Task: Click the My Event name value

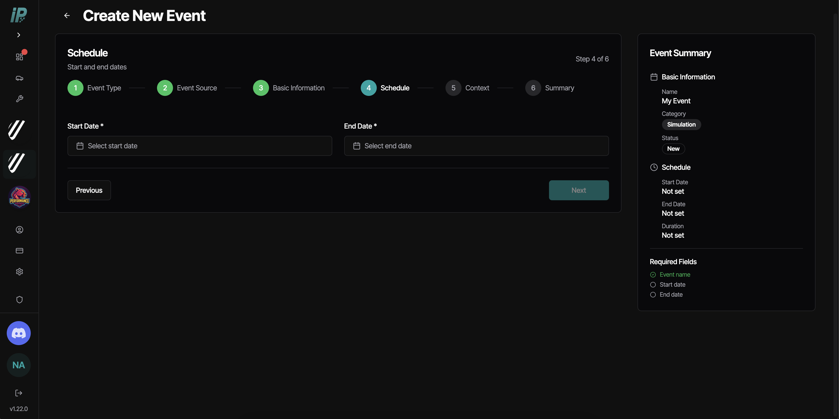Action: click(x=676, y=101)
